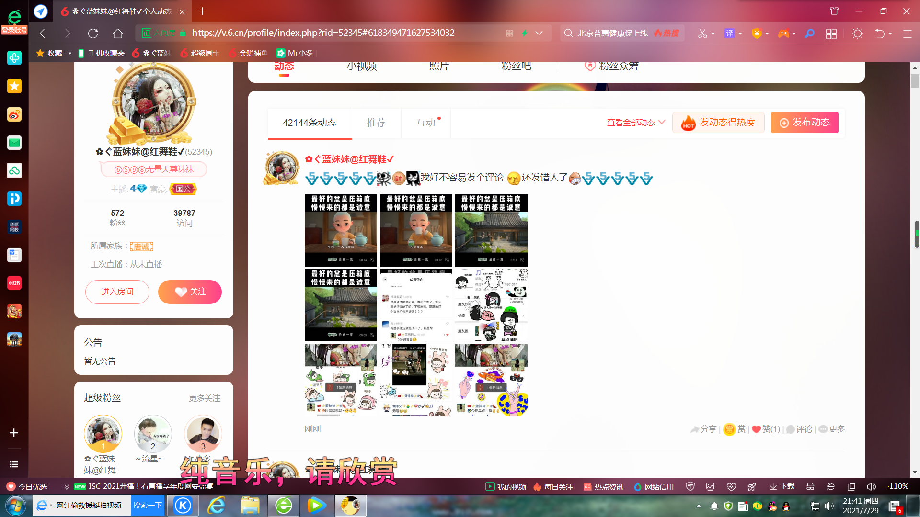Click the 发布动态 button
The image size is (920, 517).
pos(805,123)
